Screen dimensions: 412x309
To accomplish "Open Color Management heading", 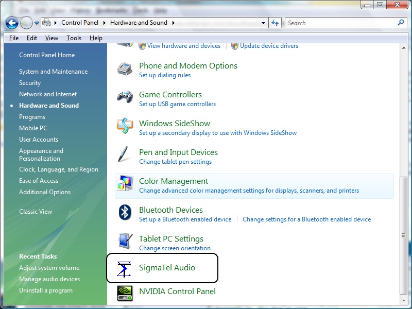I will click(174, 181).
